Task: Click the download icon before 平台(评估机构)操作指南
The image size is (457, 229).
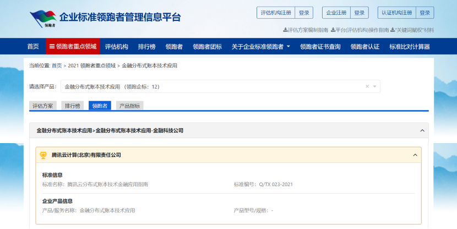Action: pos(333,30)
